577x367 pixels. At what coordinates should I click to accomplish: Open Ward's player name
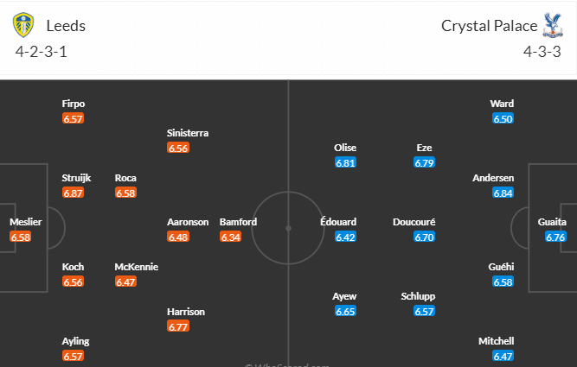pyautogui.click(x=502, y=104)
